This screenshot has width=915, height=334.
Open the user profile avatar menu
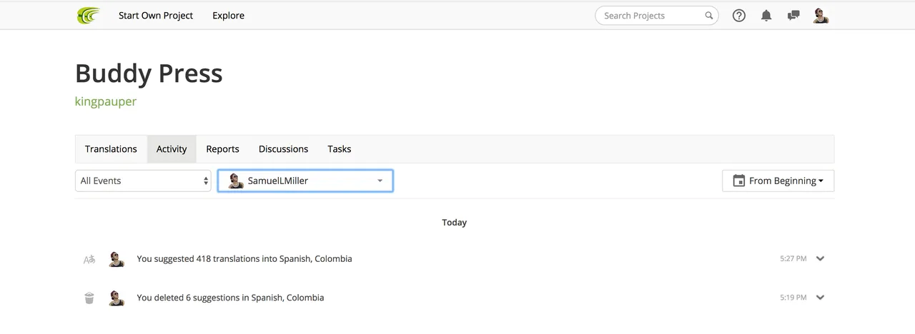pyautogui.click(x=821, y=15)
